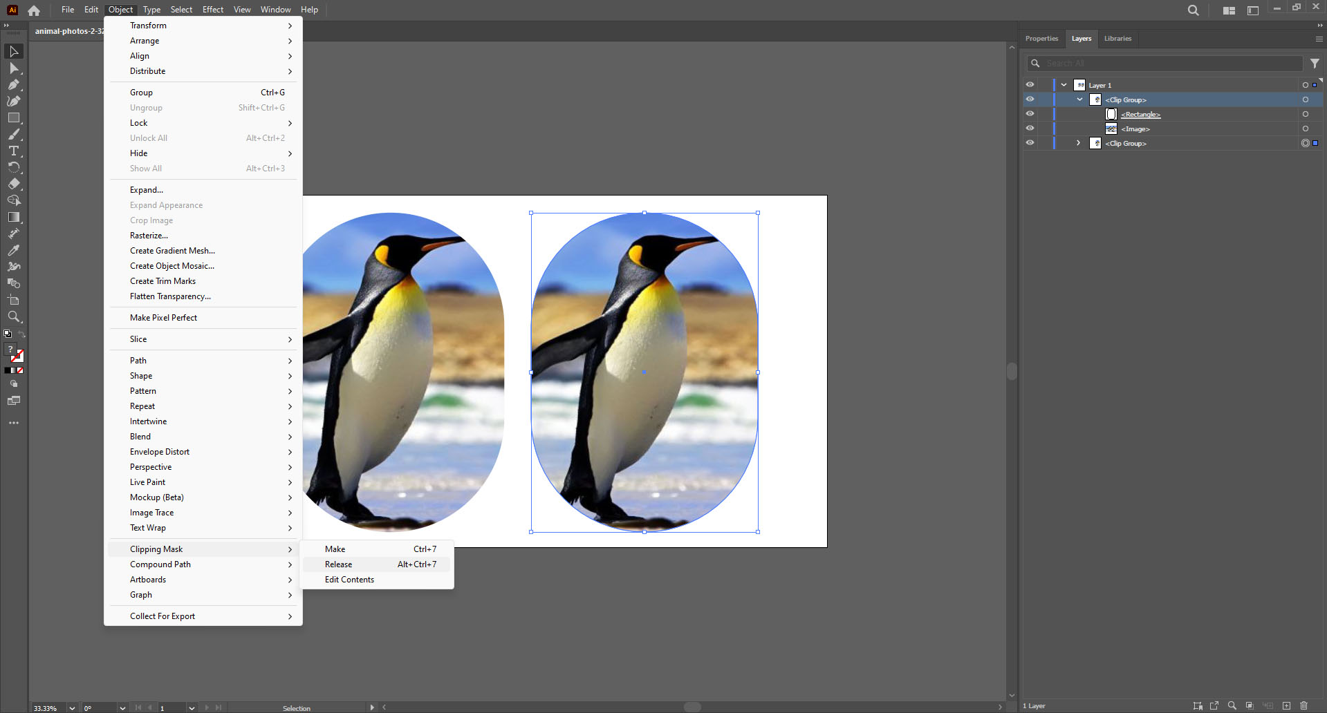This screenshot has width=1327, height=713.
Task: Switch to the Properties tab
Action: (x=1041, y=39)
